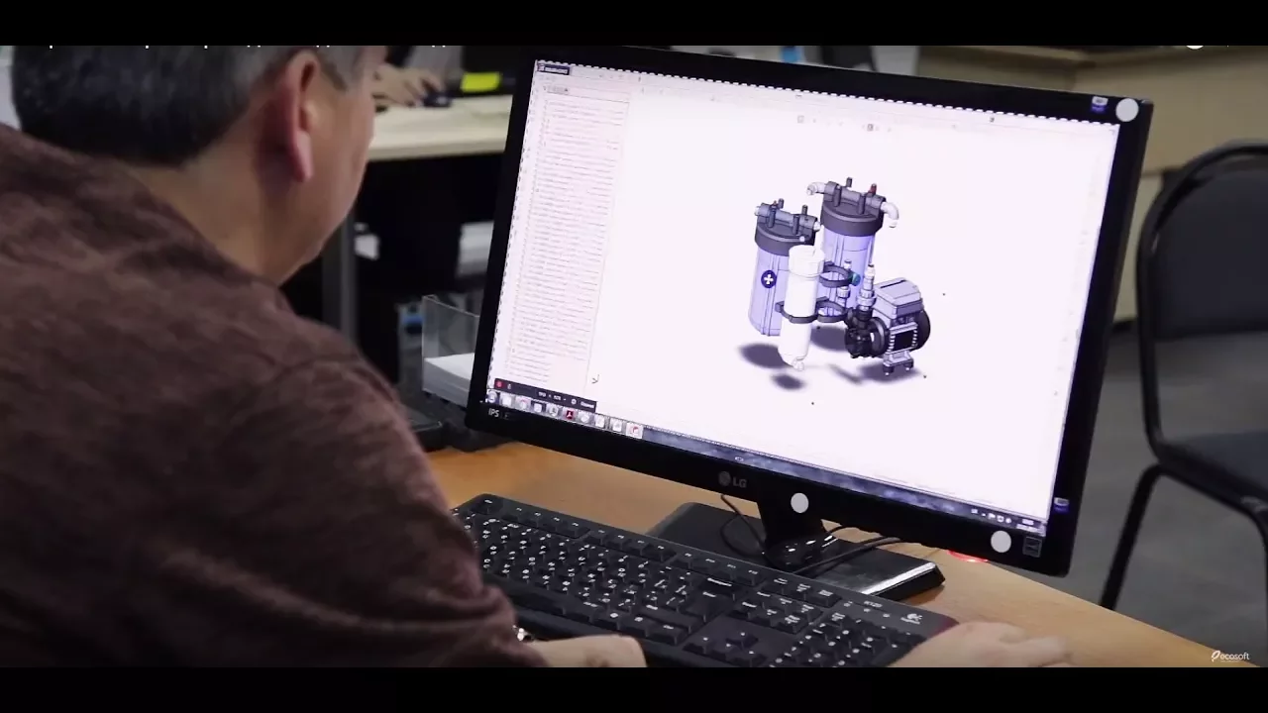Screen dimensions: 1268x713
Task: Click the red record button on the dark overlay bar
Action: (499, 384)
